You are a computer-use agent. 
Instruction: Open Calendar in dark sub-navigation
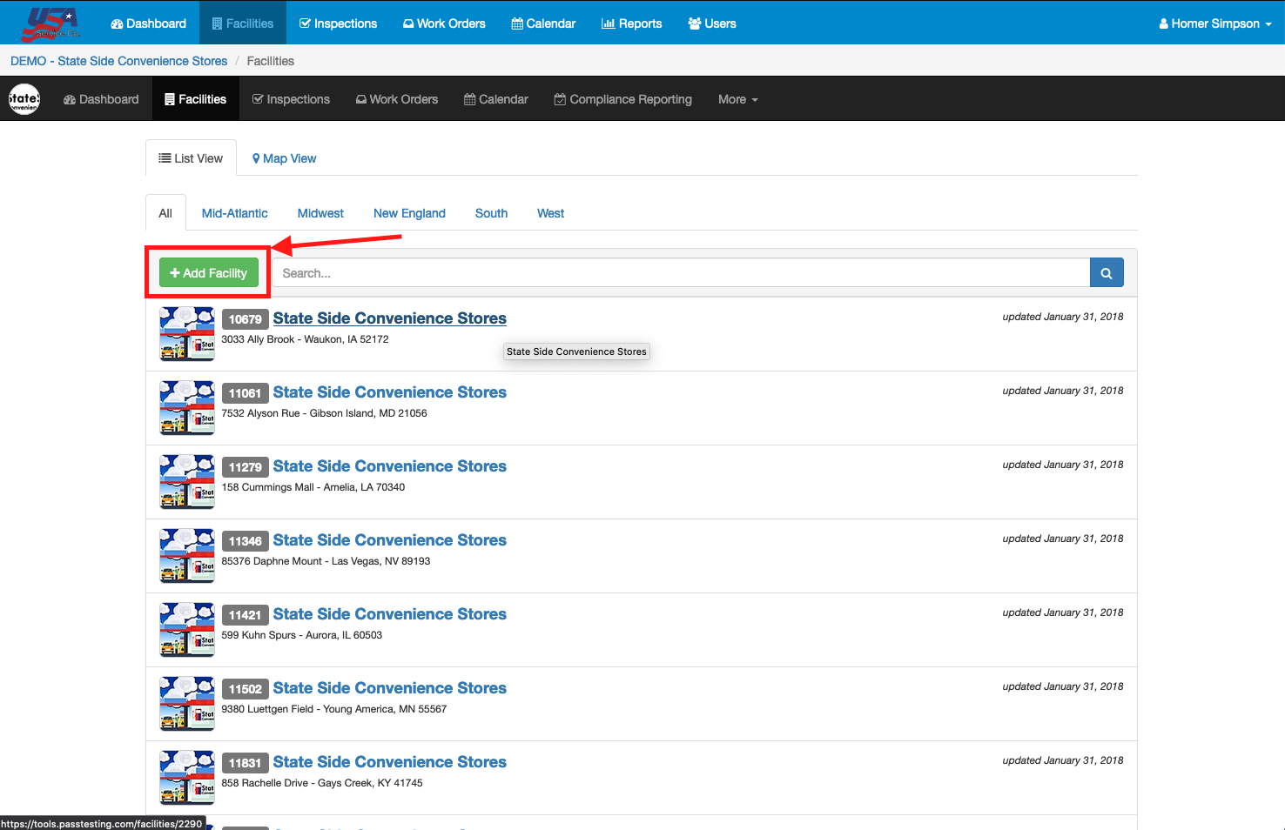pos(496,99)
